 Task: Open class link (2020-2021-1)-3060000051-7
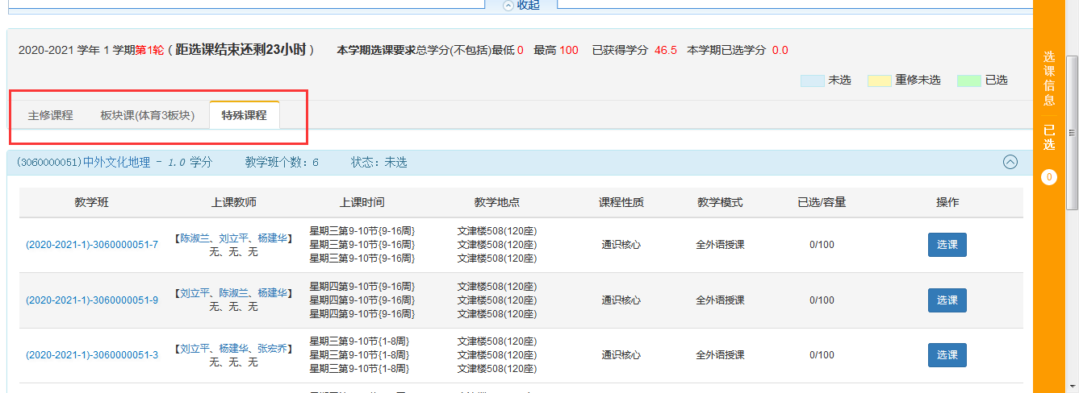click(x=92, y=245)
